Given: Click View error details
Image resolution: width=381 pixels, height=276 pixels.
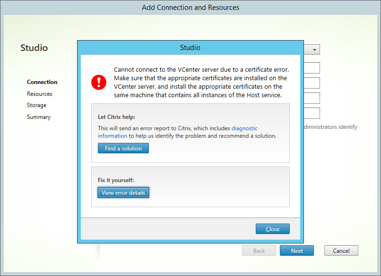Looking at the screenshot, I should point(123,192).
